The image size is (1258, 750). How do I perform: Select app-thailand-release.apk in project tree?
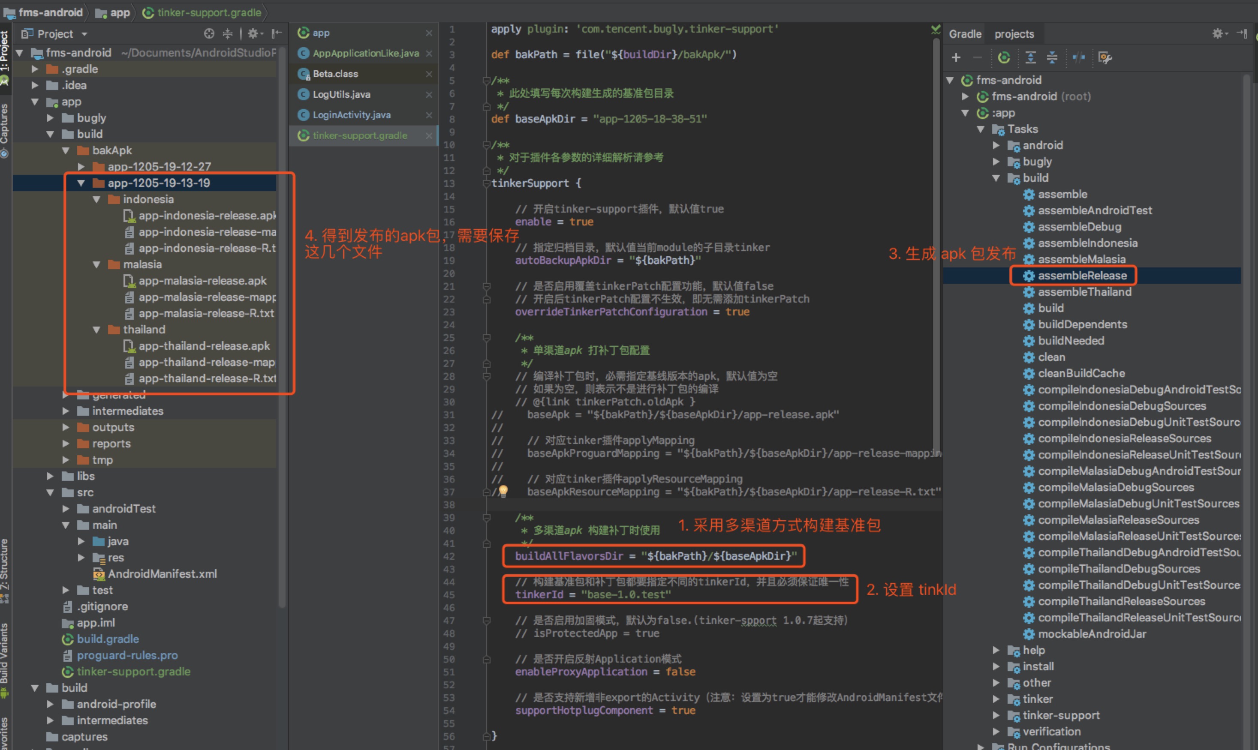[204, 346]
